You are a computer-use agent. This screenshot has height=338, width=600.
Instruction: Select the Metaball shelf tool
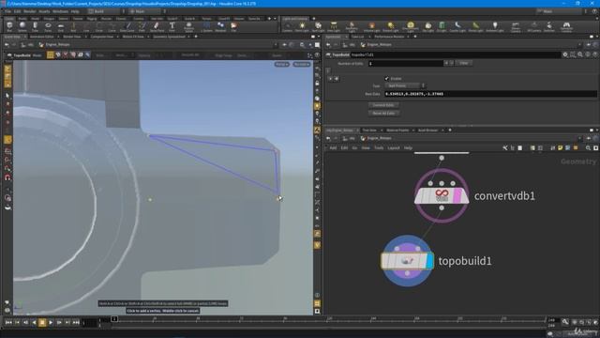(x=220, y=27)
